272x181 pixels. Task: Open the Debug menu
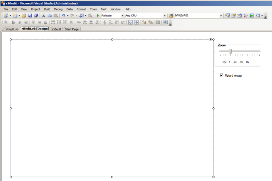point(58,9)
